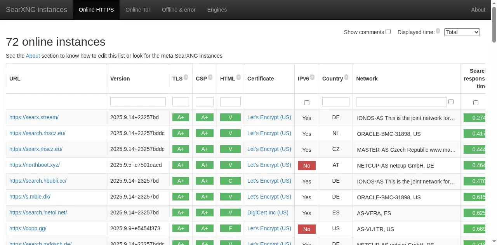Click TLS A+ badge for searx.stream
Screen dimensions: 497x245
(x=181, y=118)
